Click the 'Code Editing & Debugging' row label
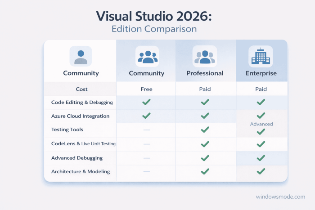Screen dimensions: 315x210 click(82, 103)
